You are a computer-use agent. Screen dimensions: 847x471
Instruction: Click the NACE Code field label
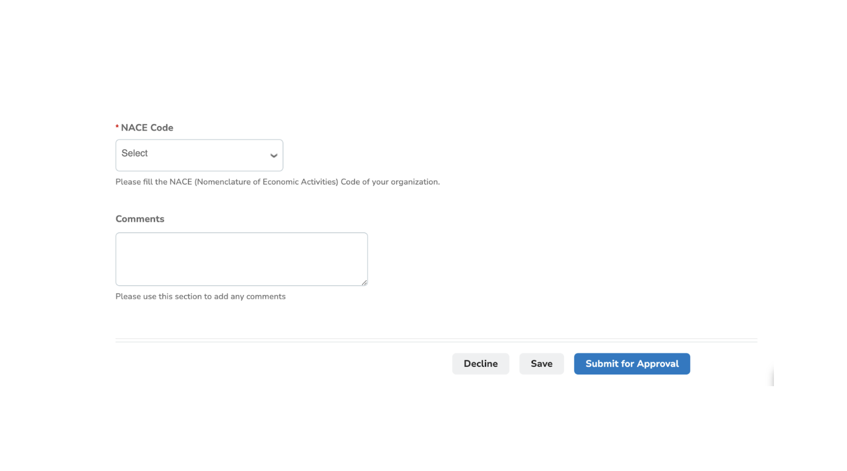pos(147,127)
